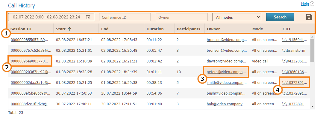Click the scrollbar up arrow

[312, 37]
